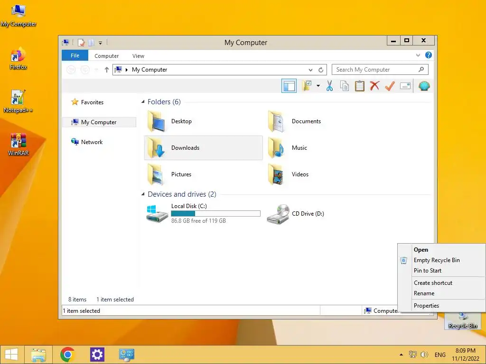Click the Properties icon in title bar quick access
Image resolution: width=486 pixels, height=364 pixels.
[x=81, y=42]
